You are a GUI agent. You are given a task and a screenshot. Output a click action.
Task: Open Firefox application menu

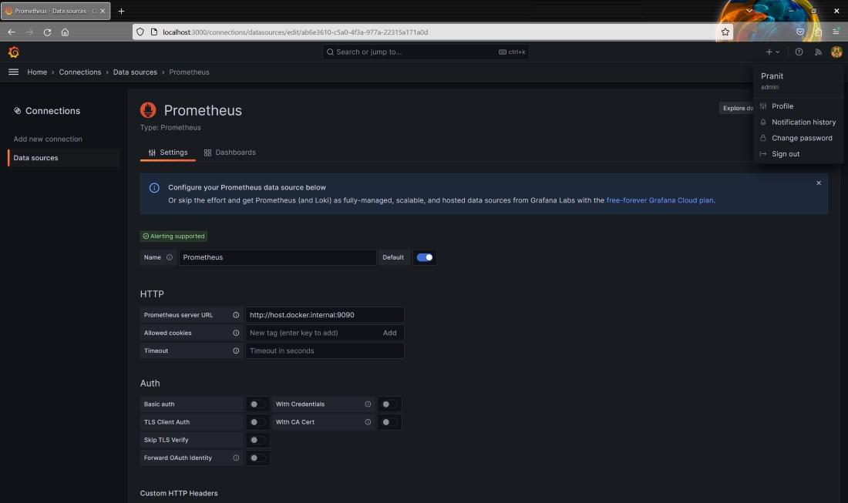(836, 32)
